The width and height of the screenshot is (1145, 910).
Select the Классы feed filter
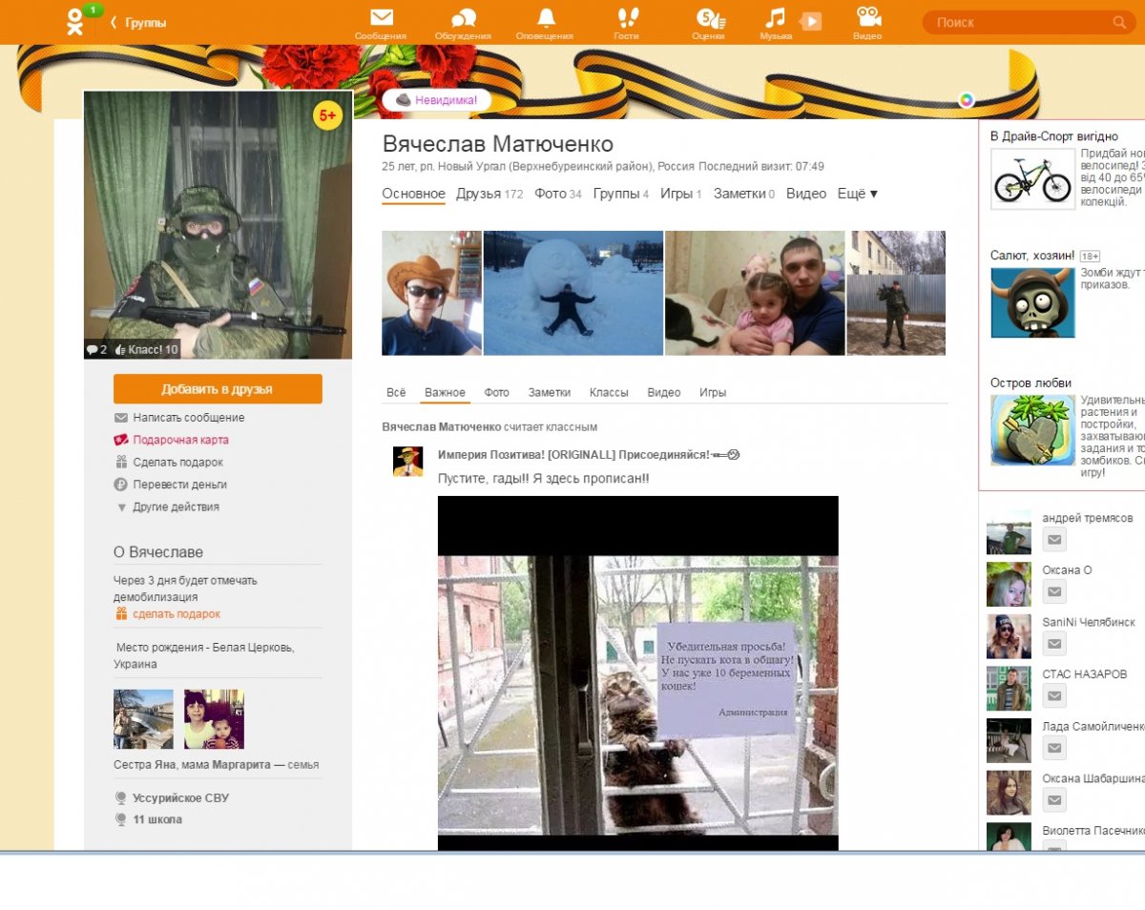609,392
